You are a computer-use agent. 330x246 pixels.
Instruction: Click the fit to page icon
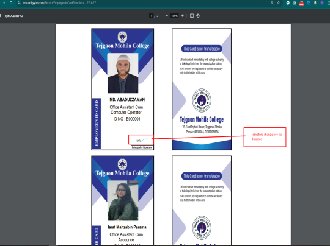(191, 16)
